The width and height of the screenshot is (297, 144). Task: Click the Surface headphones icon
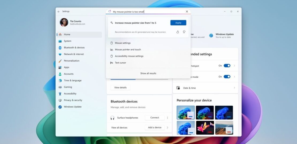(112, 118)
